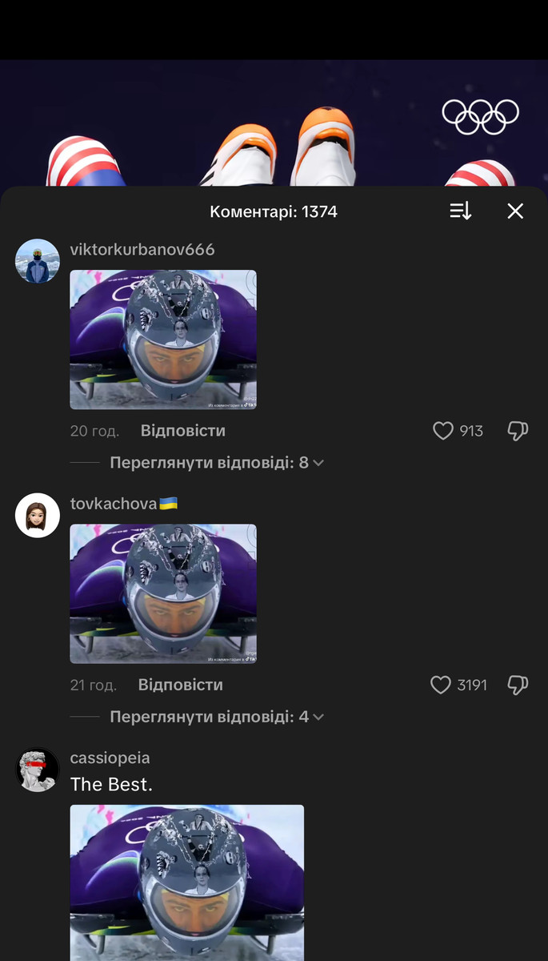This screenshot has height=961, width=548.
Task: Close the comments panel
Action: (515, 211)
